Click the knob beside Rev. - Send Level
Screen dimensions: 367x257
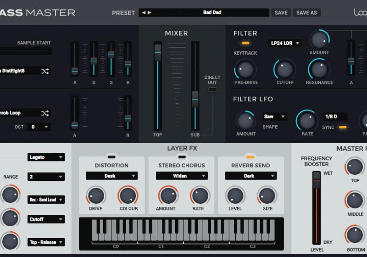click(x=10, y=195)
